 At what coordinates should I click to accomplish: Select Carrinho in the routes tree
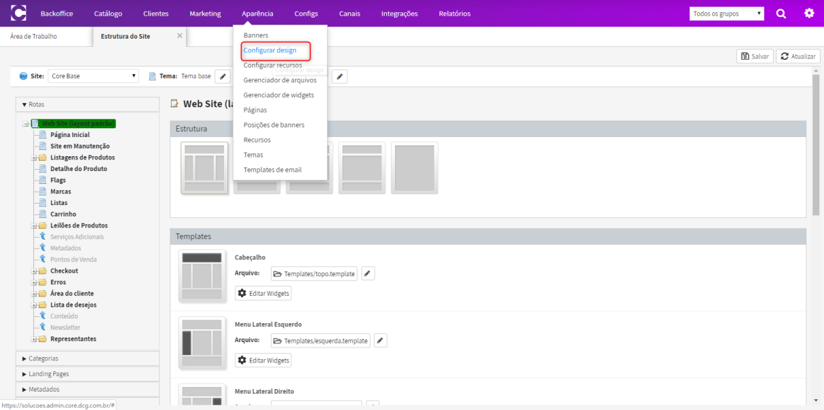click(63, 215)
